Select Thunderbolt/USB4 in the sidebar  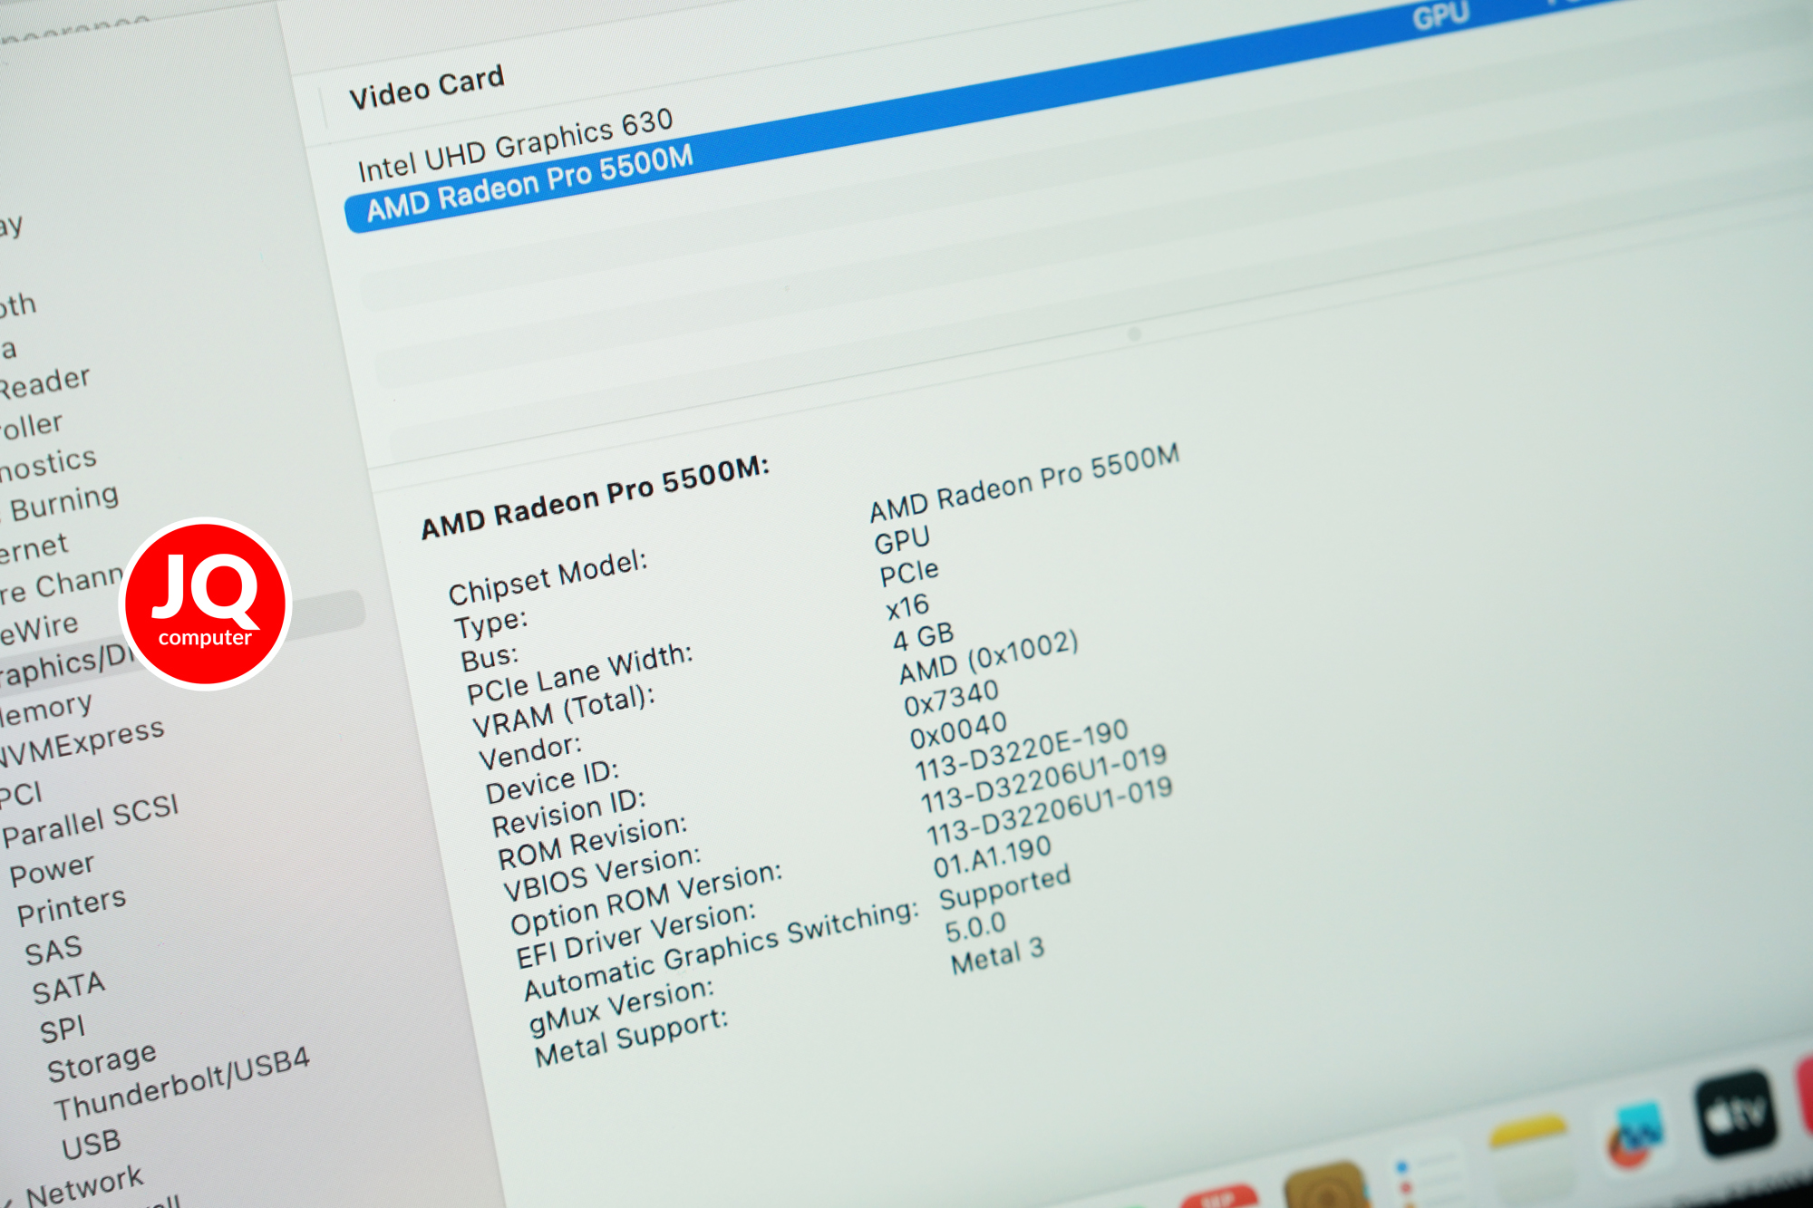pos(181,1084)
